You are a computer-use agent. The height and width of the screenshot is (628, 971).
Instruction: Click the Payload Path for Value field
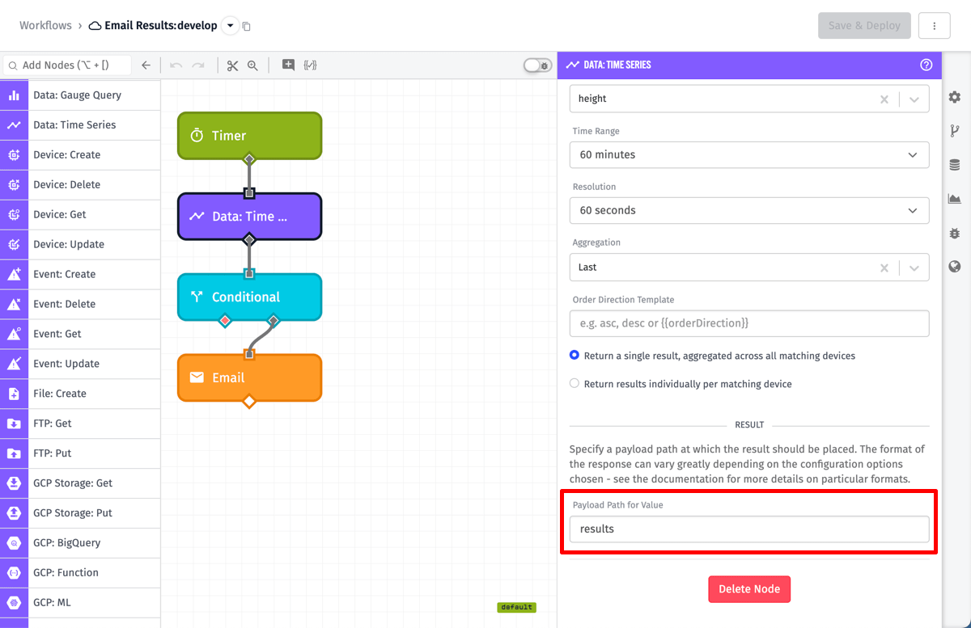pos(749,529)
